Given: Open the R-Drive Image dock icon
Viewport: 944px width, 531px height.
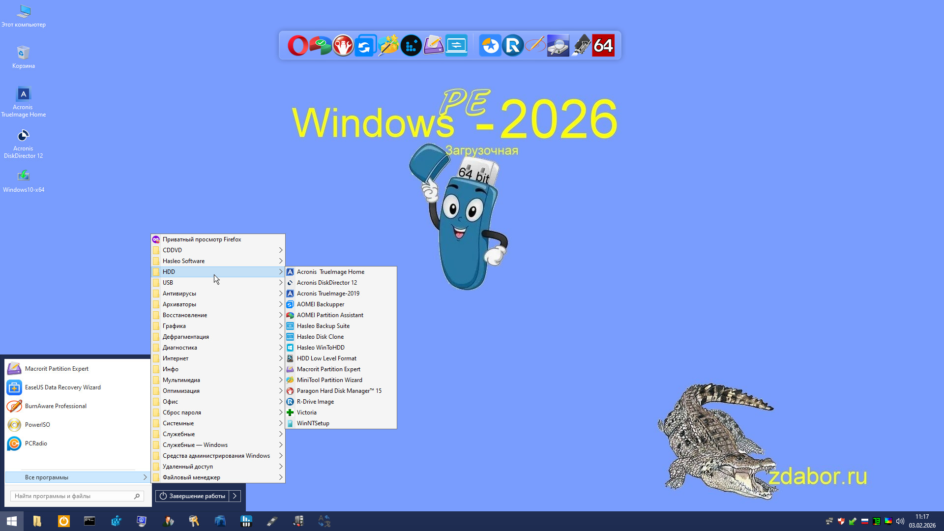Looking at the screenshot, I should 513,46.
